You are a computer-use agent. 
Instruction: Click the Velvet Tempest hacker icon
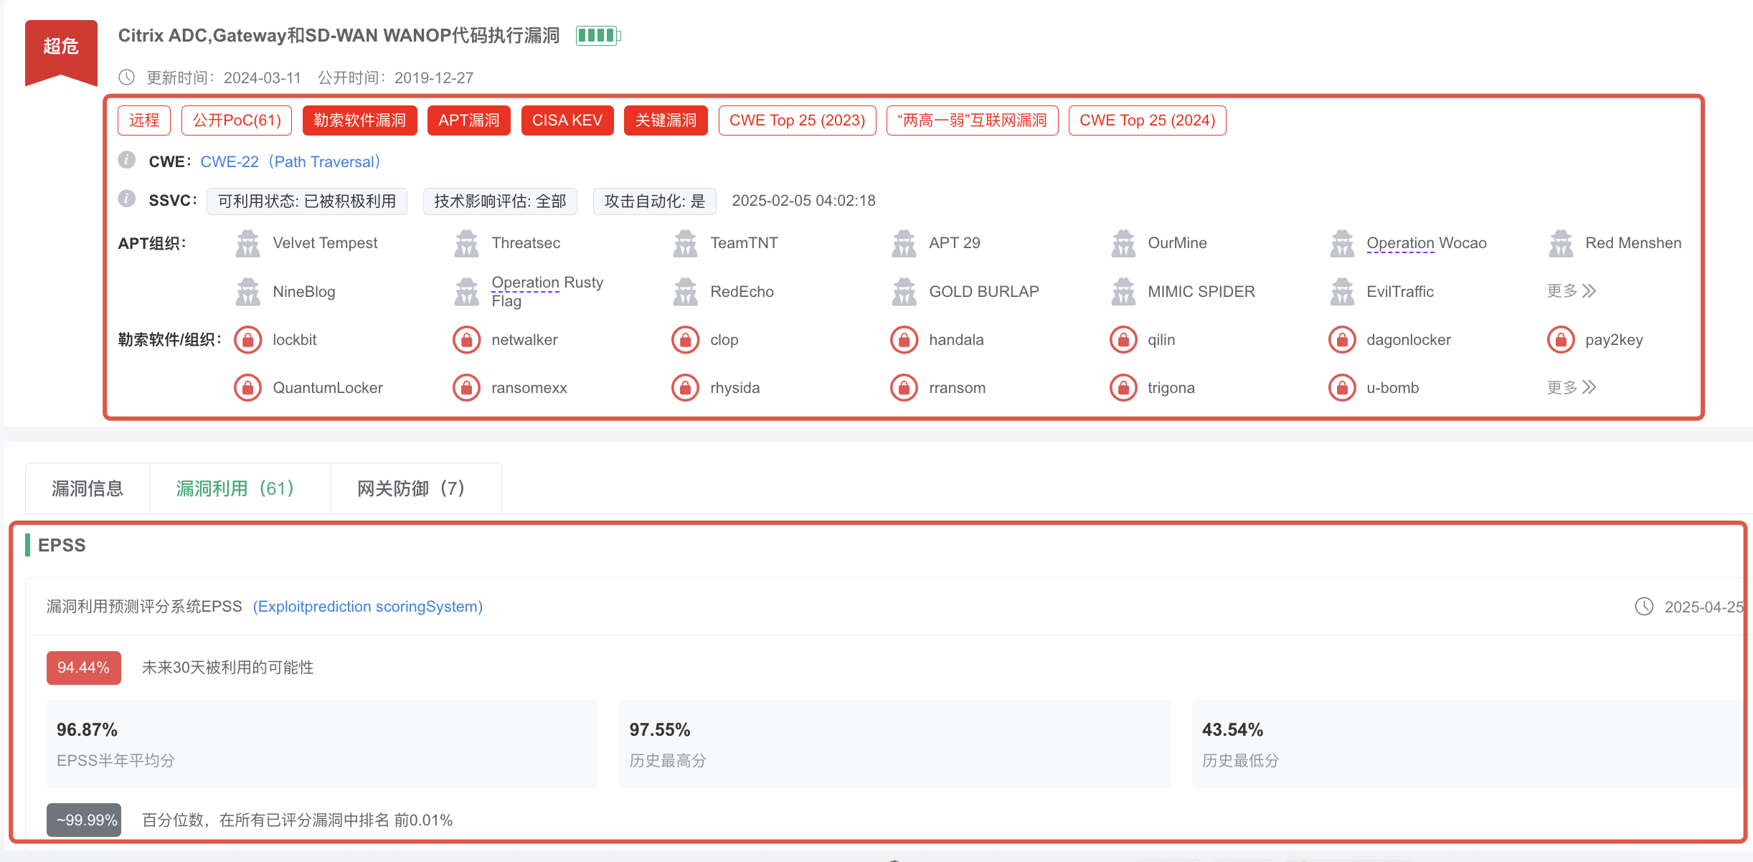click(247, 244)
